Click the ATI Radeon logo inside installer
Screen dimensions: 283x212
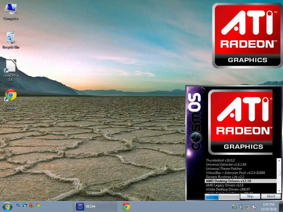240,122
